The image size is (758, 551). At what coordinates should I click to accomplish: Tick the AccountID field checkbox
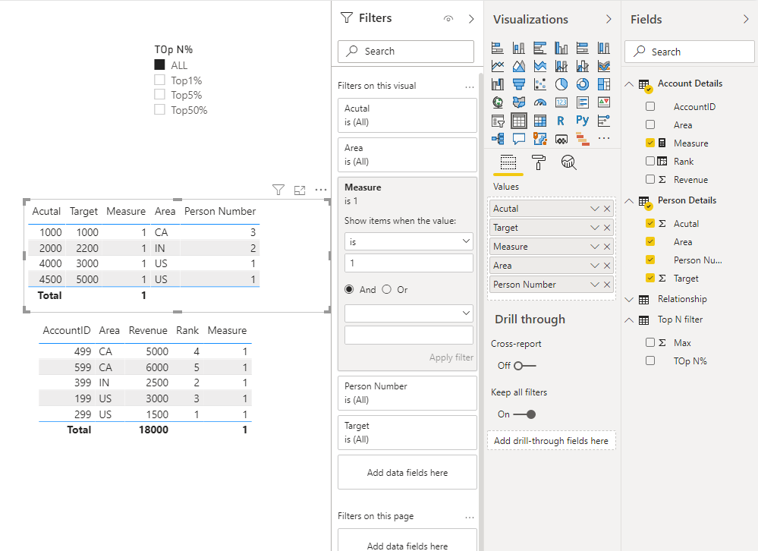[650, 106]
